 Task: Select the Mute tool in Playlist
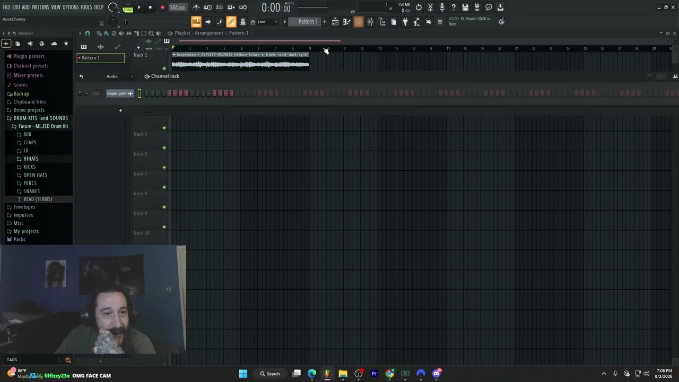121,33
